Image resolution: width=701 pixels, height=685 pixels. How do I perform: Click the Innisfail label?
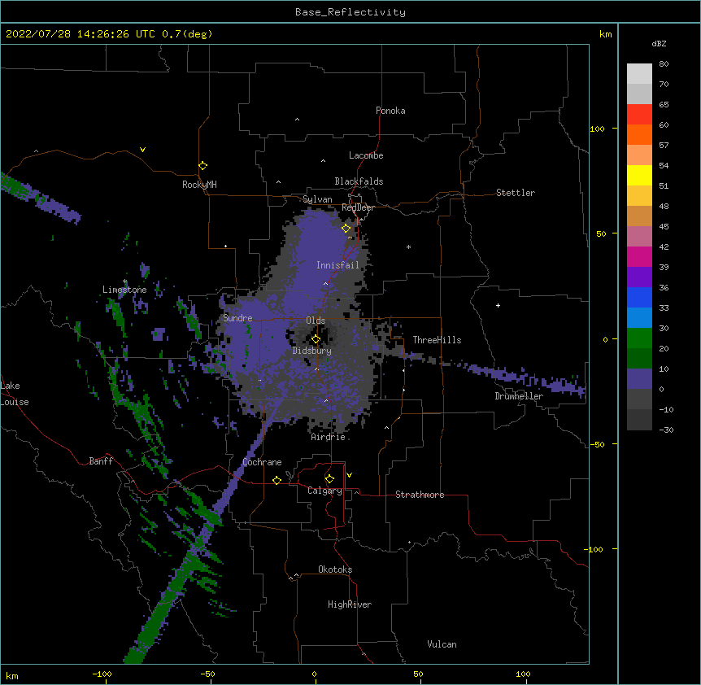tap(337, 265)
